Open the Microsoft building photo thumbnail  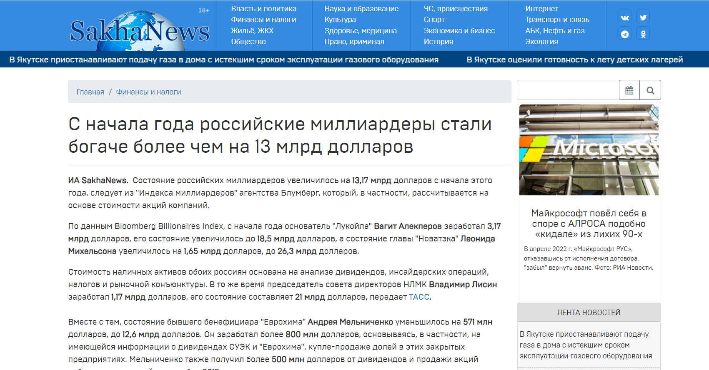589,150
